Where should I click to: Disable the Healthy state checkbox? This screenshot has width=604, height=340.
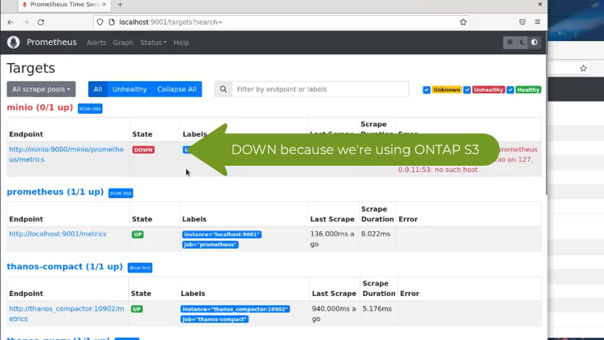pyautogui.click(x=510, y=90)
